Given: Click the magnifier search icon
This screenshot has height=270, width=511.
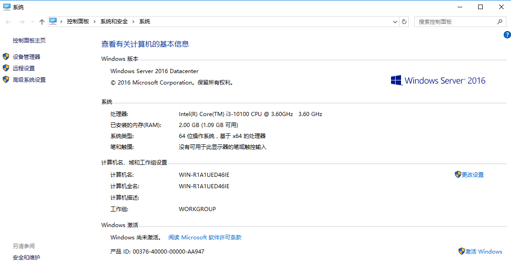Looking at the screenshot, I should 500,21.
